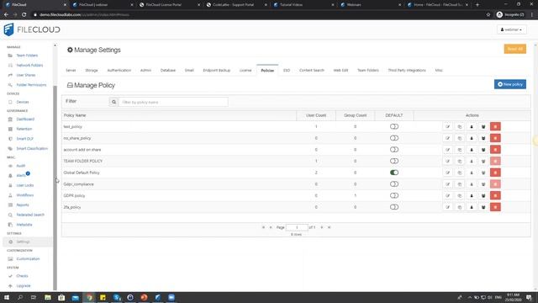Set 2fa_policy as default
Image resolution: width=538 pixels, height=303 pixels.
394,207
